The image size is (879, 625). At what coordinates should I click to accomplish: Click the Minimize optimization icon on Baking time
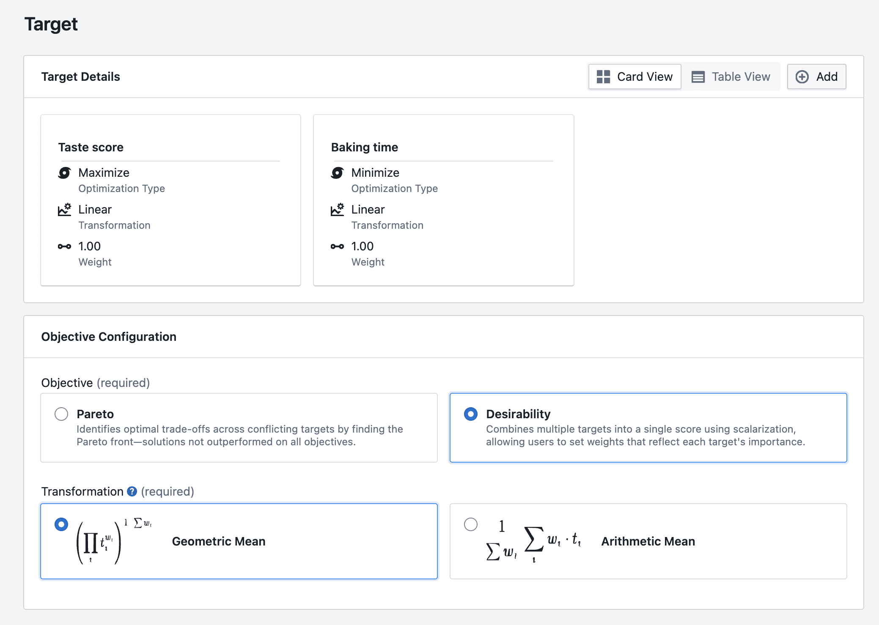click(337, 173)
